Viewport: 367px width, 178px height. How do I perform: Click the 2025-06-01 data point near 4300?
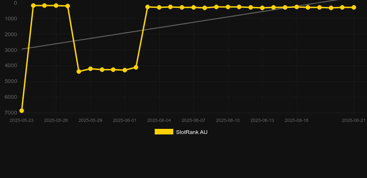tap(125, 70)
